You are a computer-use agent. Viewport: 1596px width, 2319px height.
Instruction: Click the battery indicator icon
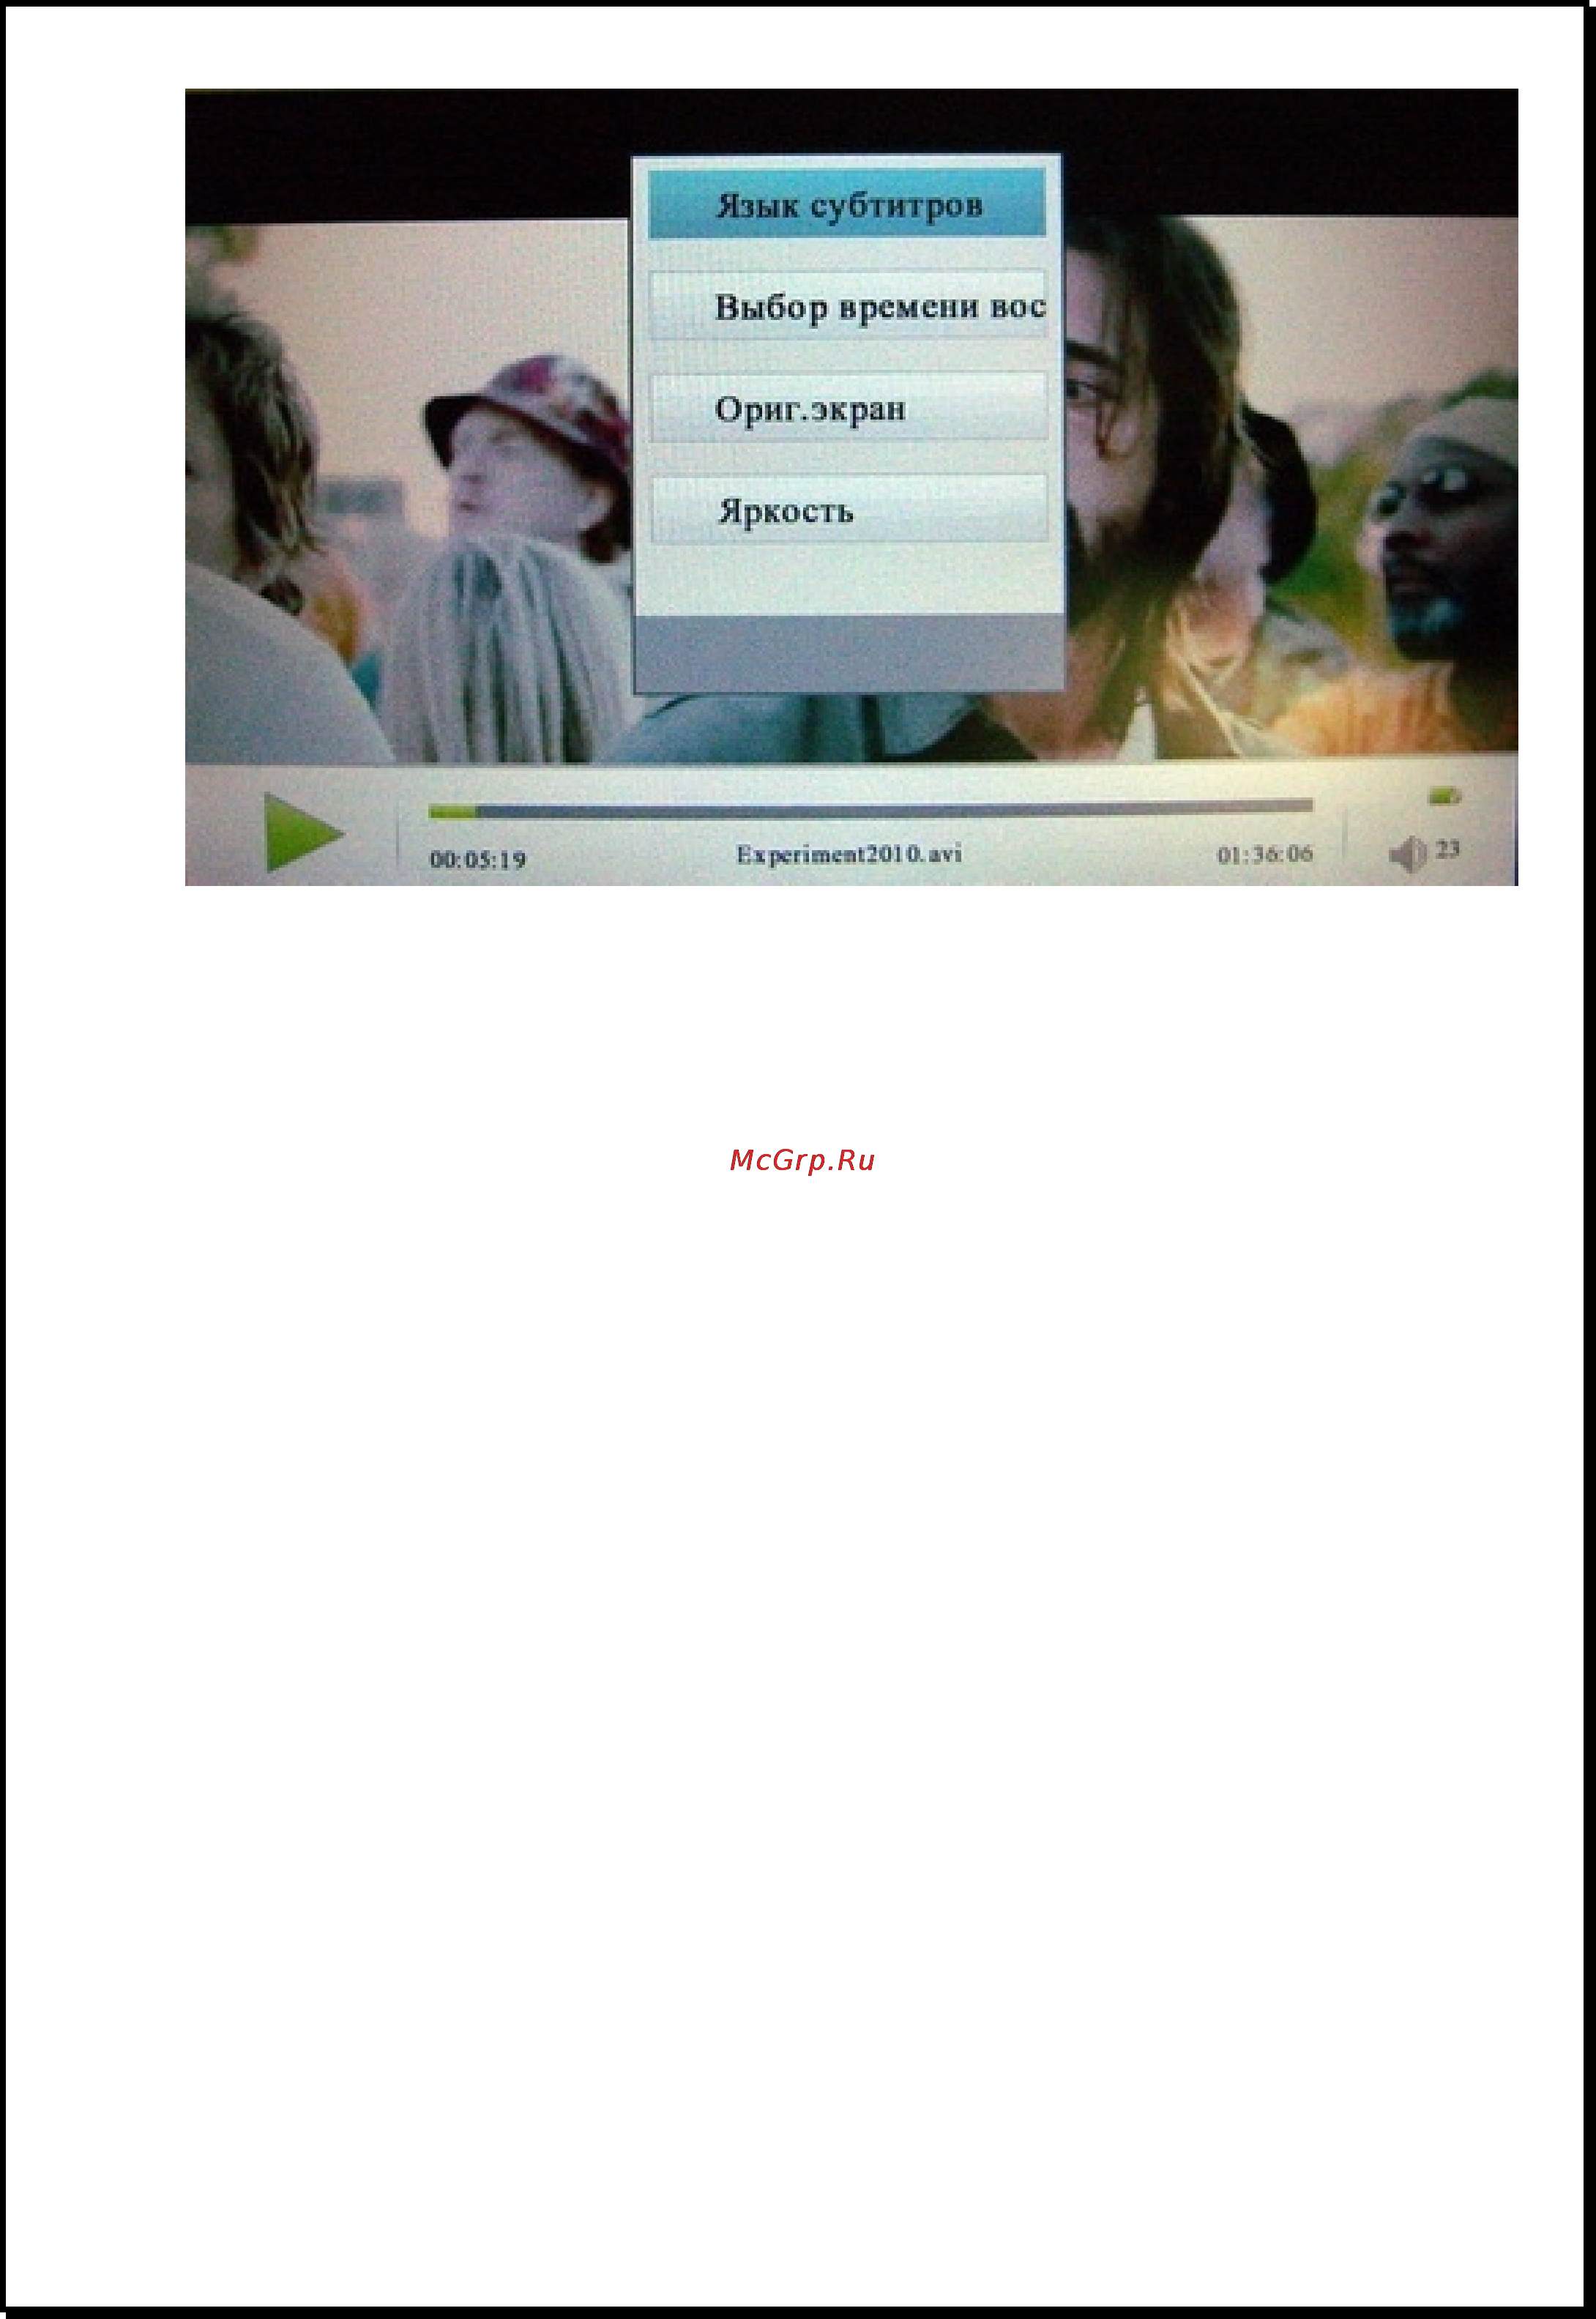pos(1445,796)
